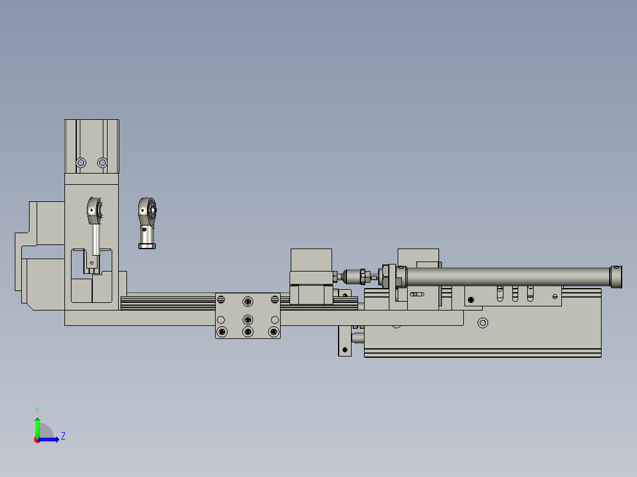
Task: Select the detached rod end bearing part
Action: (x=147, y=223)
